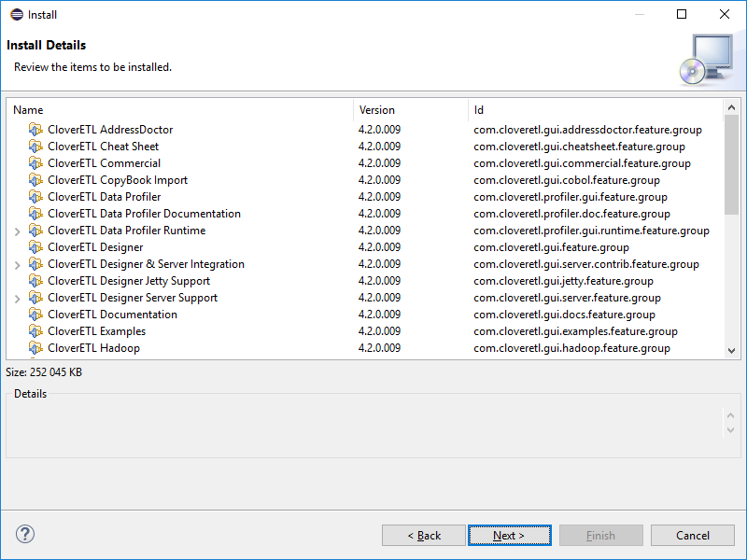
Task: Select the CloverETL Designer row
Action: (365, 247)
